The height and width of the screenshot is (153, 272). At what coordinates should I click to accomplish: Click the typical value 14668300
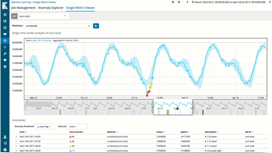tap(185, 141)
